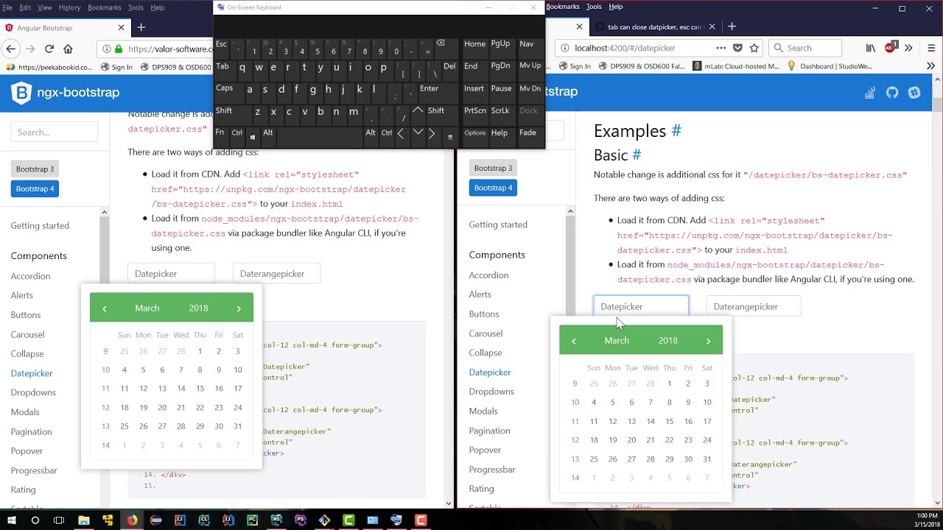Select Bootstrap 4 in right window
Screen dimensions: 943x530
click(x=493, y=188)
